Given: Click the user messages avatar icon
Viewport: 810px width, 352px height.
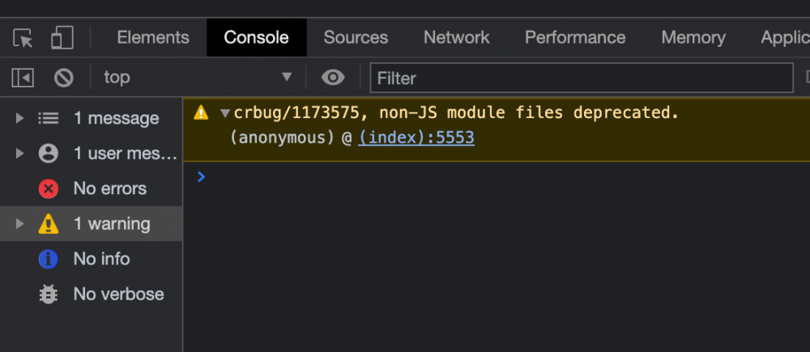Looking at the screenshot, I should click(49, 153).
